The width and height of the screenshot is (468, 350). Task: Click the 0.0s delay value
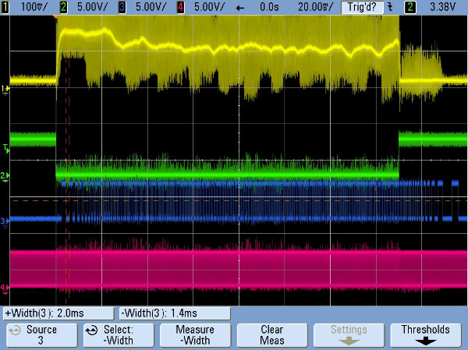coord(269,7)
